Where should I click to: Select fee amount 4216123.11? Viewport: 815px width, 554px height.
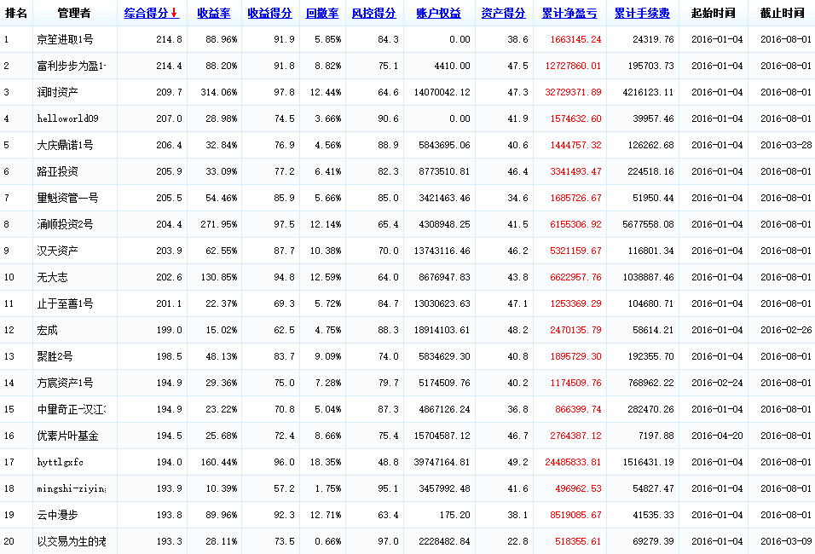pyautogui.click(x=648, y=93)
